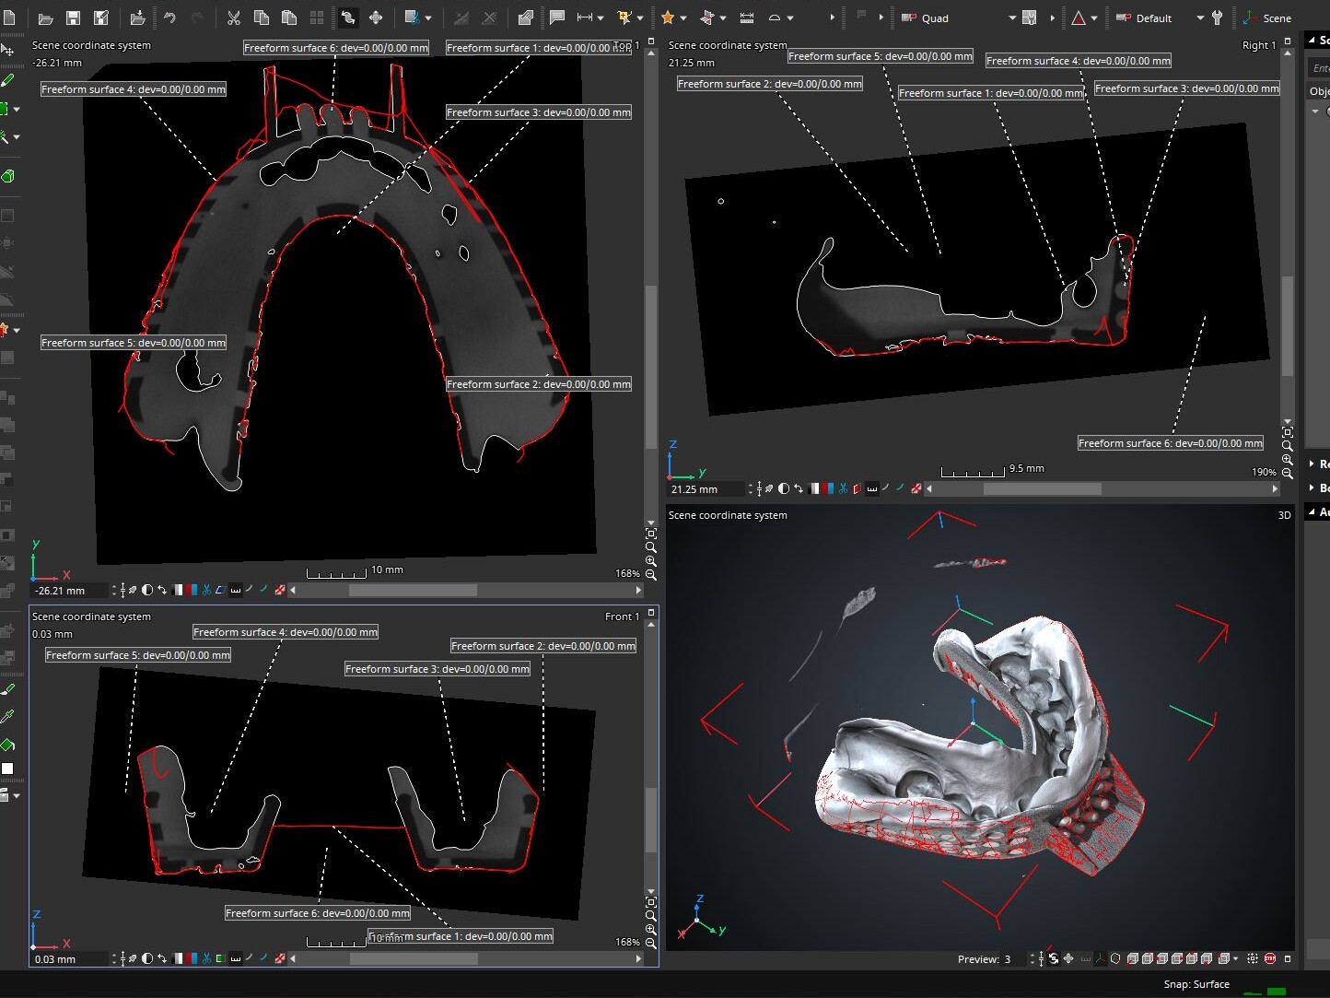Click the green pencil draw tool
This screenshot has height=998, width=1330.
click(x=8, y=80)
